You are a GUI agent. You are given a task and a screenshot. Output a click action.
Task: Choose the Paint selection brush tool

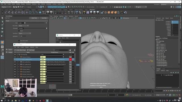[2, 25]
